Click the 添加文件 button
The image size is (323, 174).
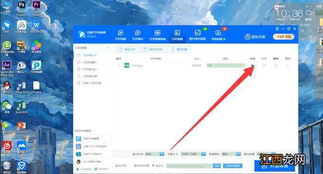click(127, 49)
